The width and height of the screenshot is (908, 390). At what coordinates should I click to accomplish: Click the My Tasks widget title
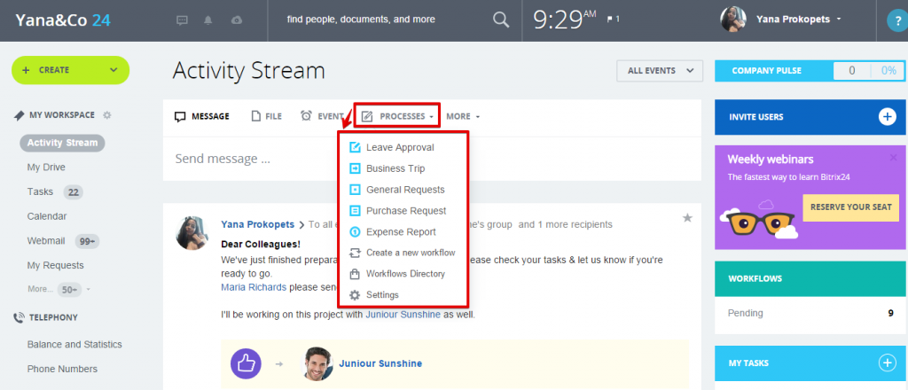pyautogui.click(x=748, y=363)
